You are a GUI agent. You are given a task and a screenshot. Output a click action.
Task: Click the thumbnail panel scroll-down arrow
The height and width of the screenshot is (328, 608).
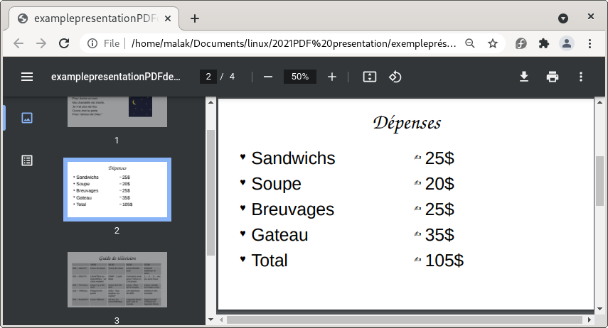(x=210, y=319)
